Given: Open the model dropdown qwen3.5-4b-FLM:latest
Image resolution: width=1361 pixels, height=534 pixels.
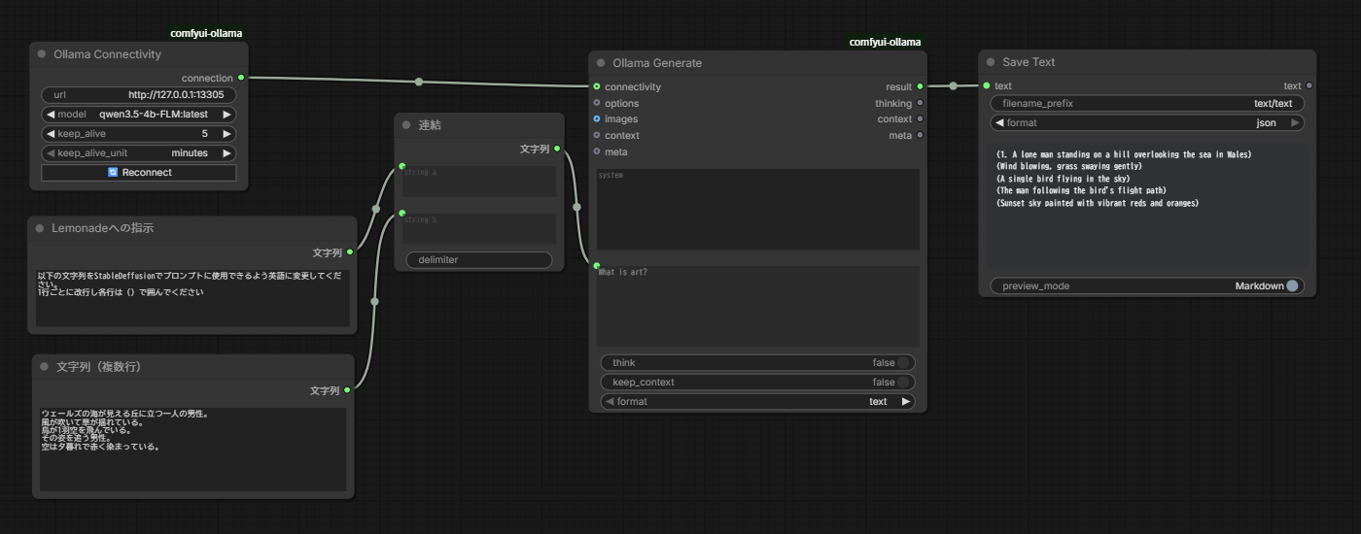Looking at the screenshot, I should [139, 114].
